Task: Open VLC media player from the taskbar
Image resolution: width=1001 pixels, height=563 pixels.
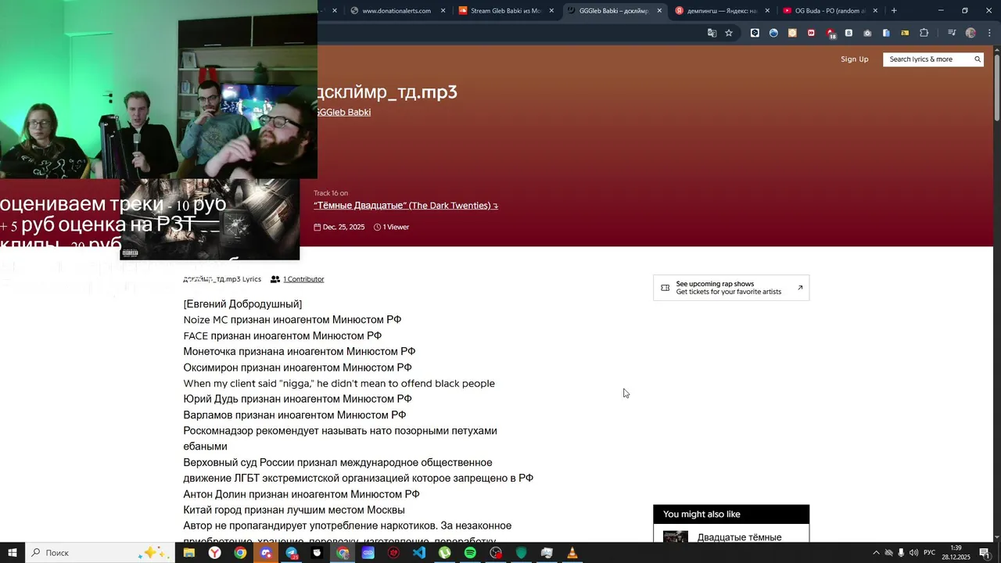Action: [572, 553]
